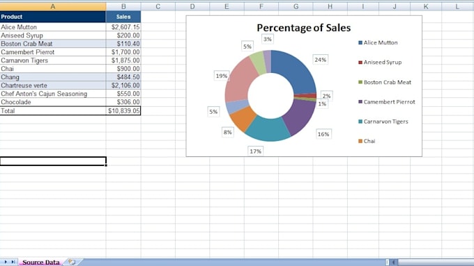Click the Sales header cell
Image resolution: width=474 pixels, height=266 pixels.
[123, 17]
